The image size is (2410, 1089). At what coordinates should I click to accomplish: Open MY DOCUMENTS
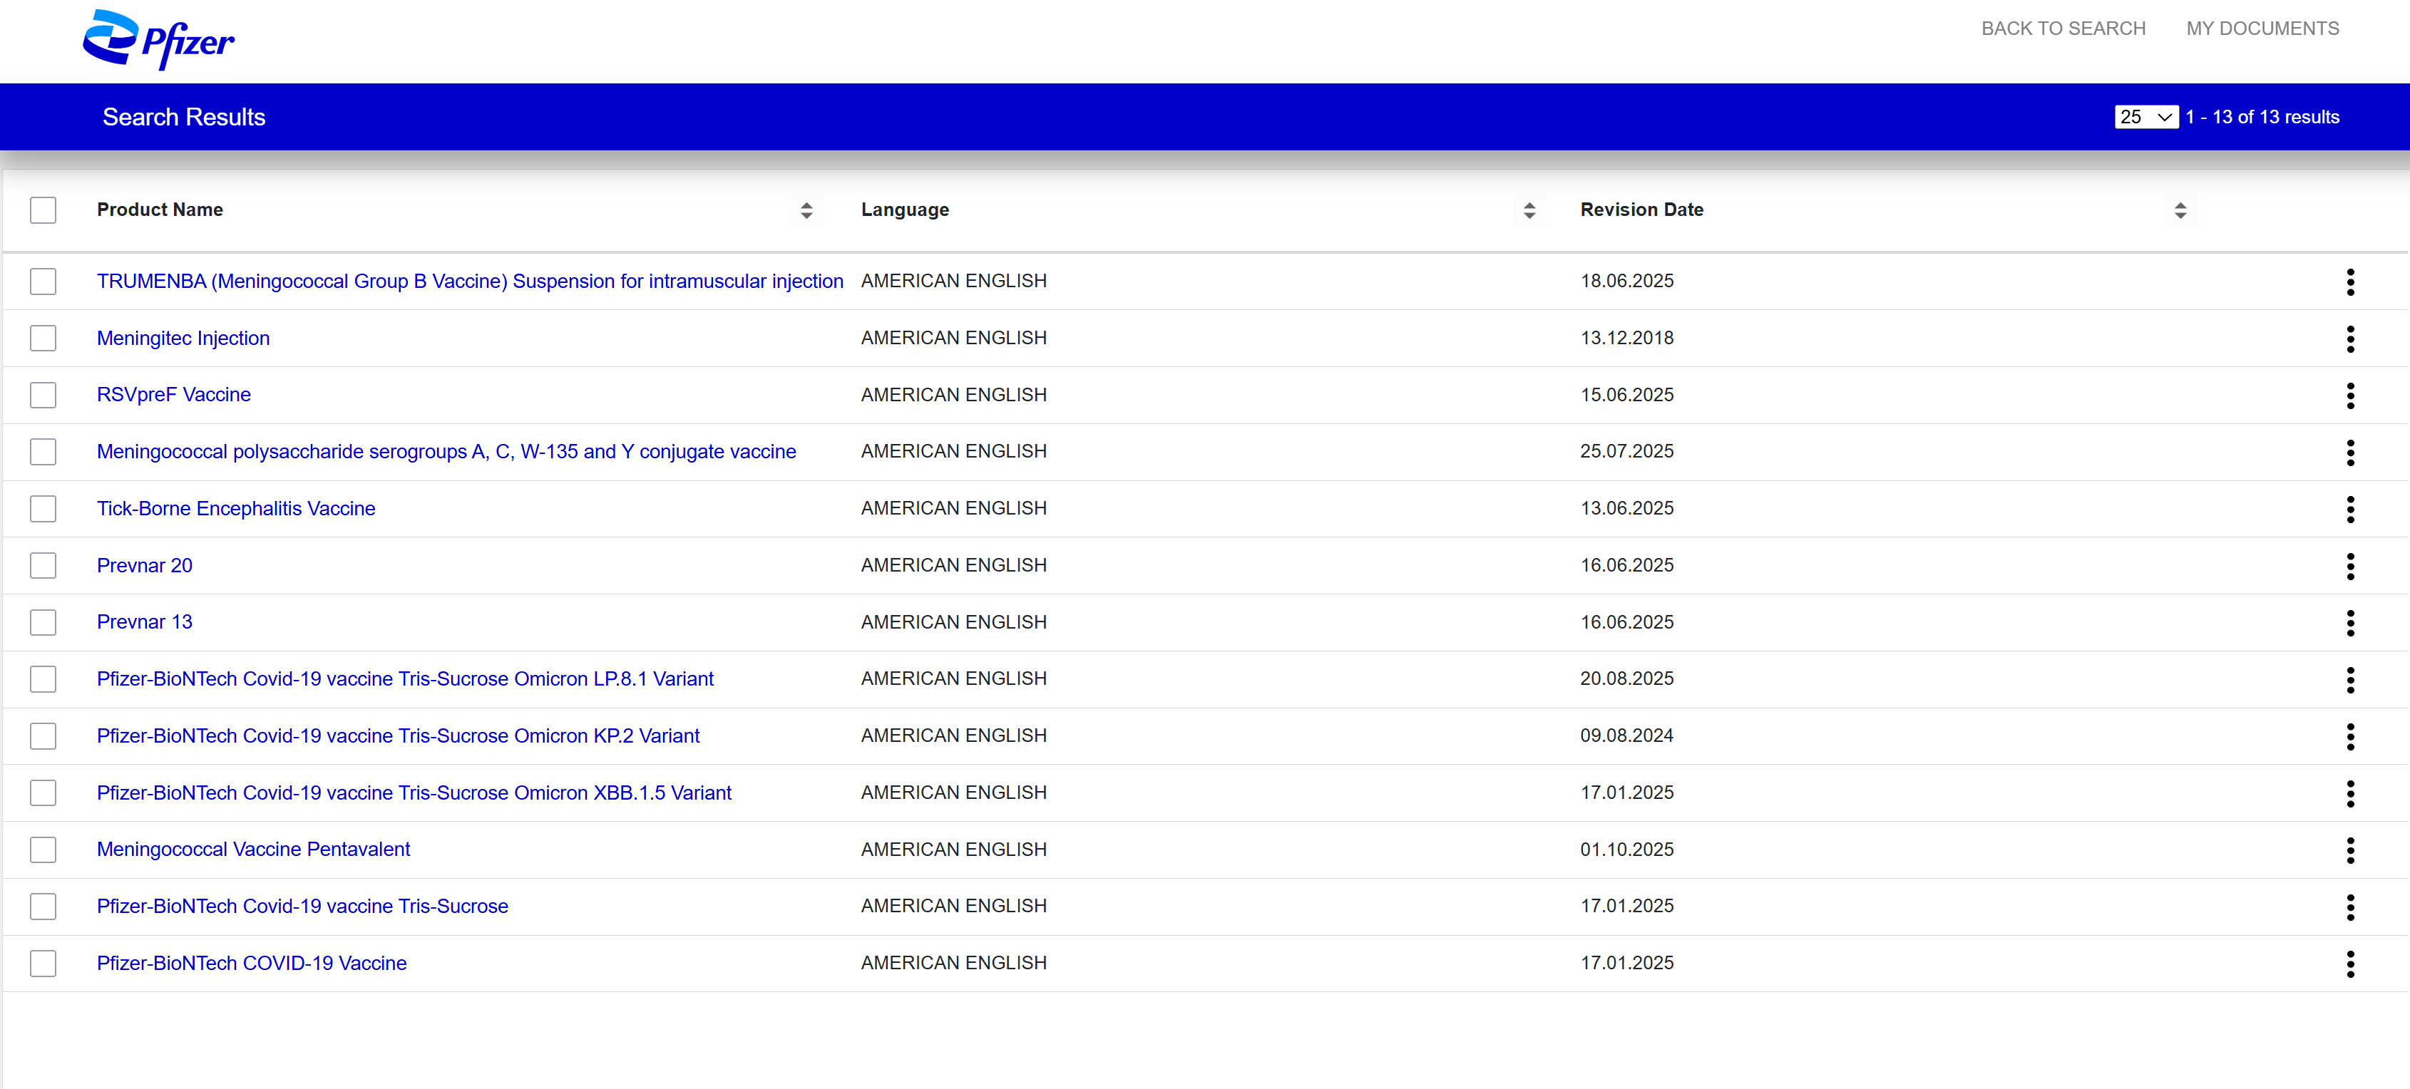(x=2261, y=28)
